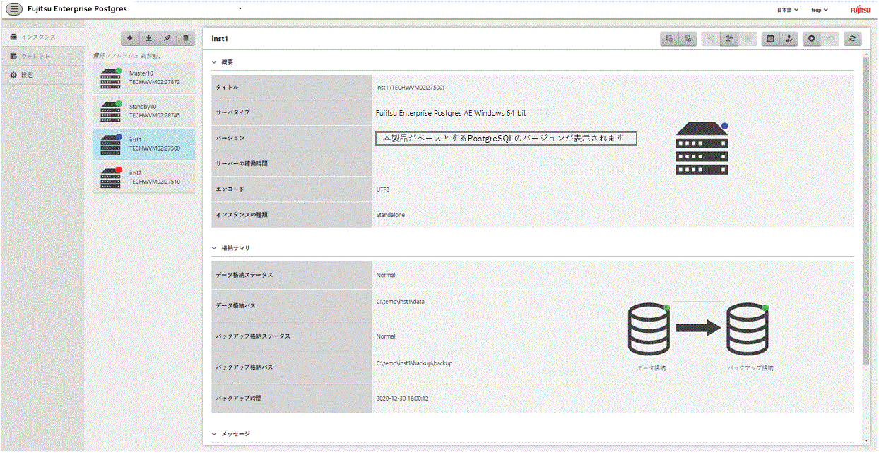This screenshot has width=879, height=453.
Task: Open the 設定 sidebar tab
Action: tap(42, 75)
